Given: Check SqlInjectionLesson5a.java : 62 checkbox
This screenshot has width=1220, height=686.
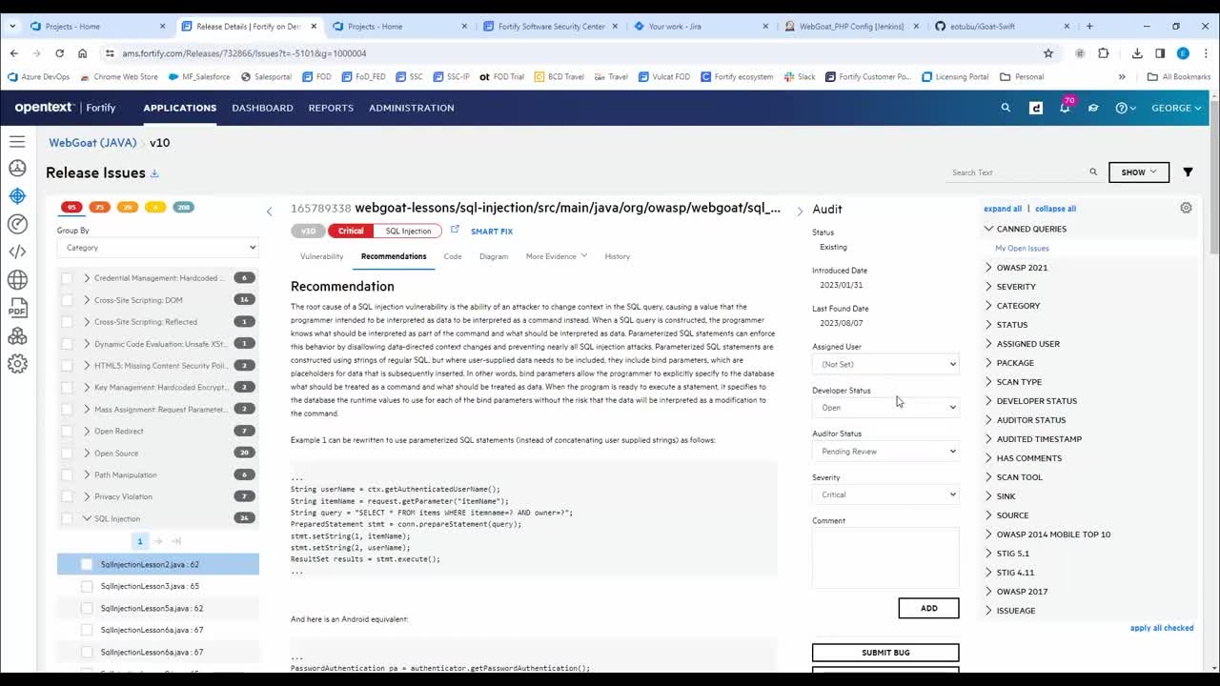Looking at the screenshot, I should point(87,608).
